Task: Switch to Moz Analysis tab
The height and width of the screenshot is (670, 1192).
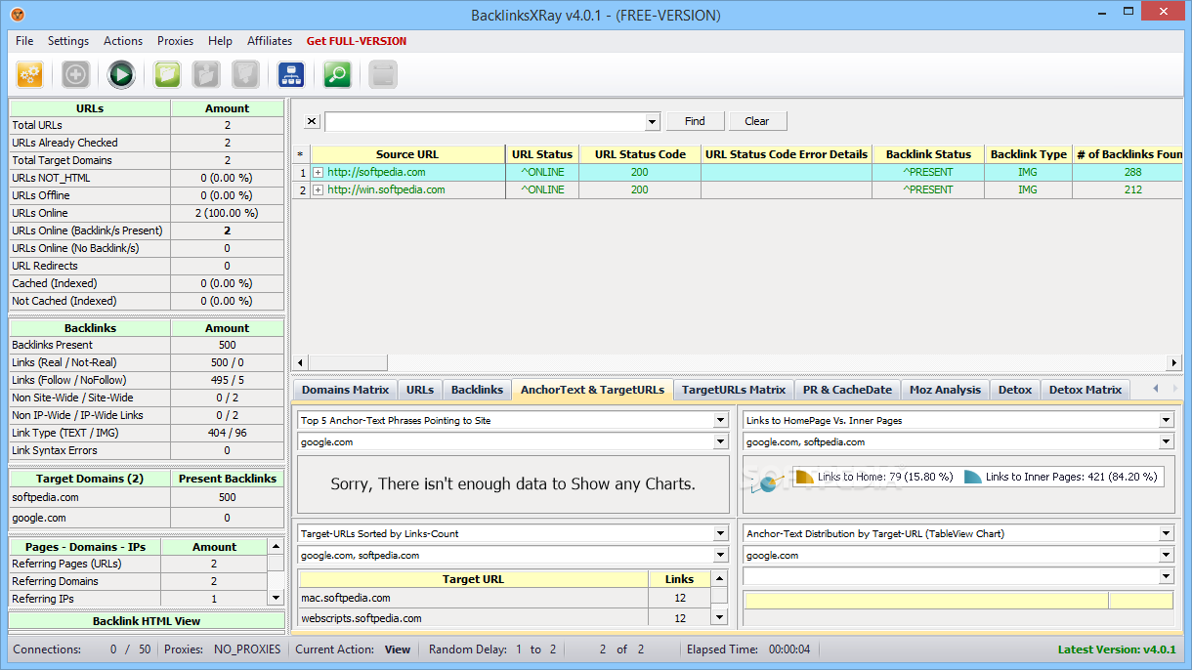Action: click(945, 390)
